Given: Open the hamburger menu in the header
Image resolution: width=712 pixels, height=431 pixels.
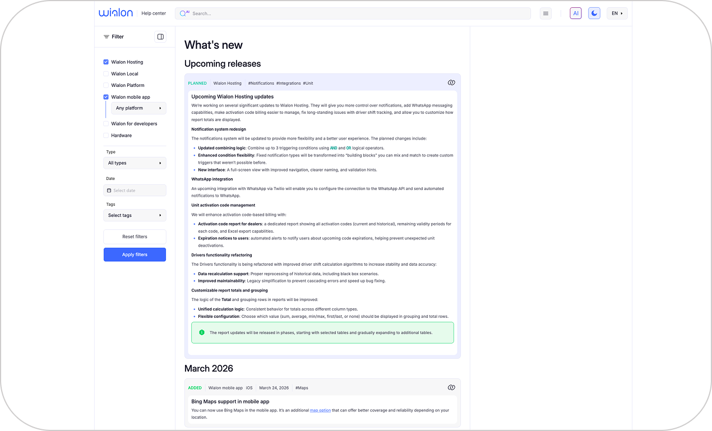Looking at the screenshot, I should point(545,13).
